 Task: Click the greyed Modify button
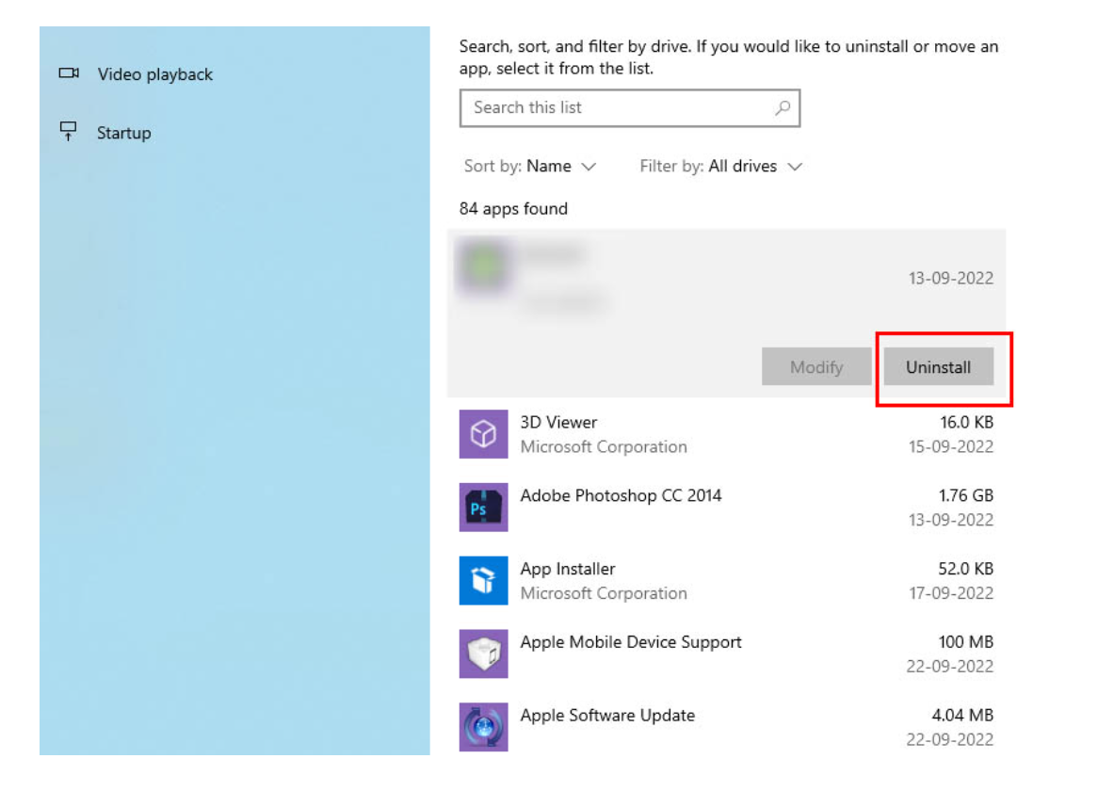(x=816, y=367)
